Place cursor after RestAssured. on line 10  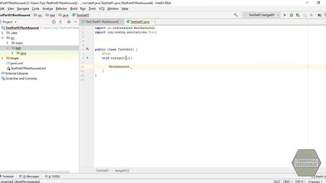pyautogui.click(x=130, y=67)
